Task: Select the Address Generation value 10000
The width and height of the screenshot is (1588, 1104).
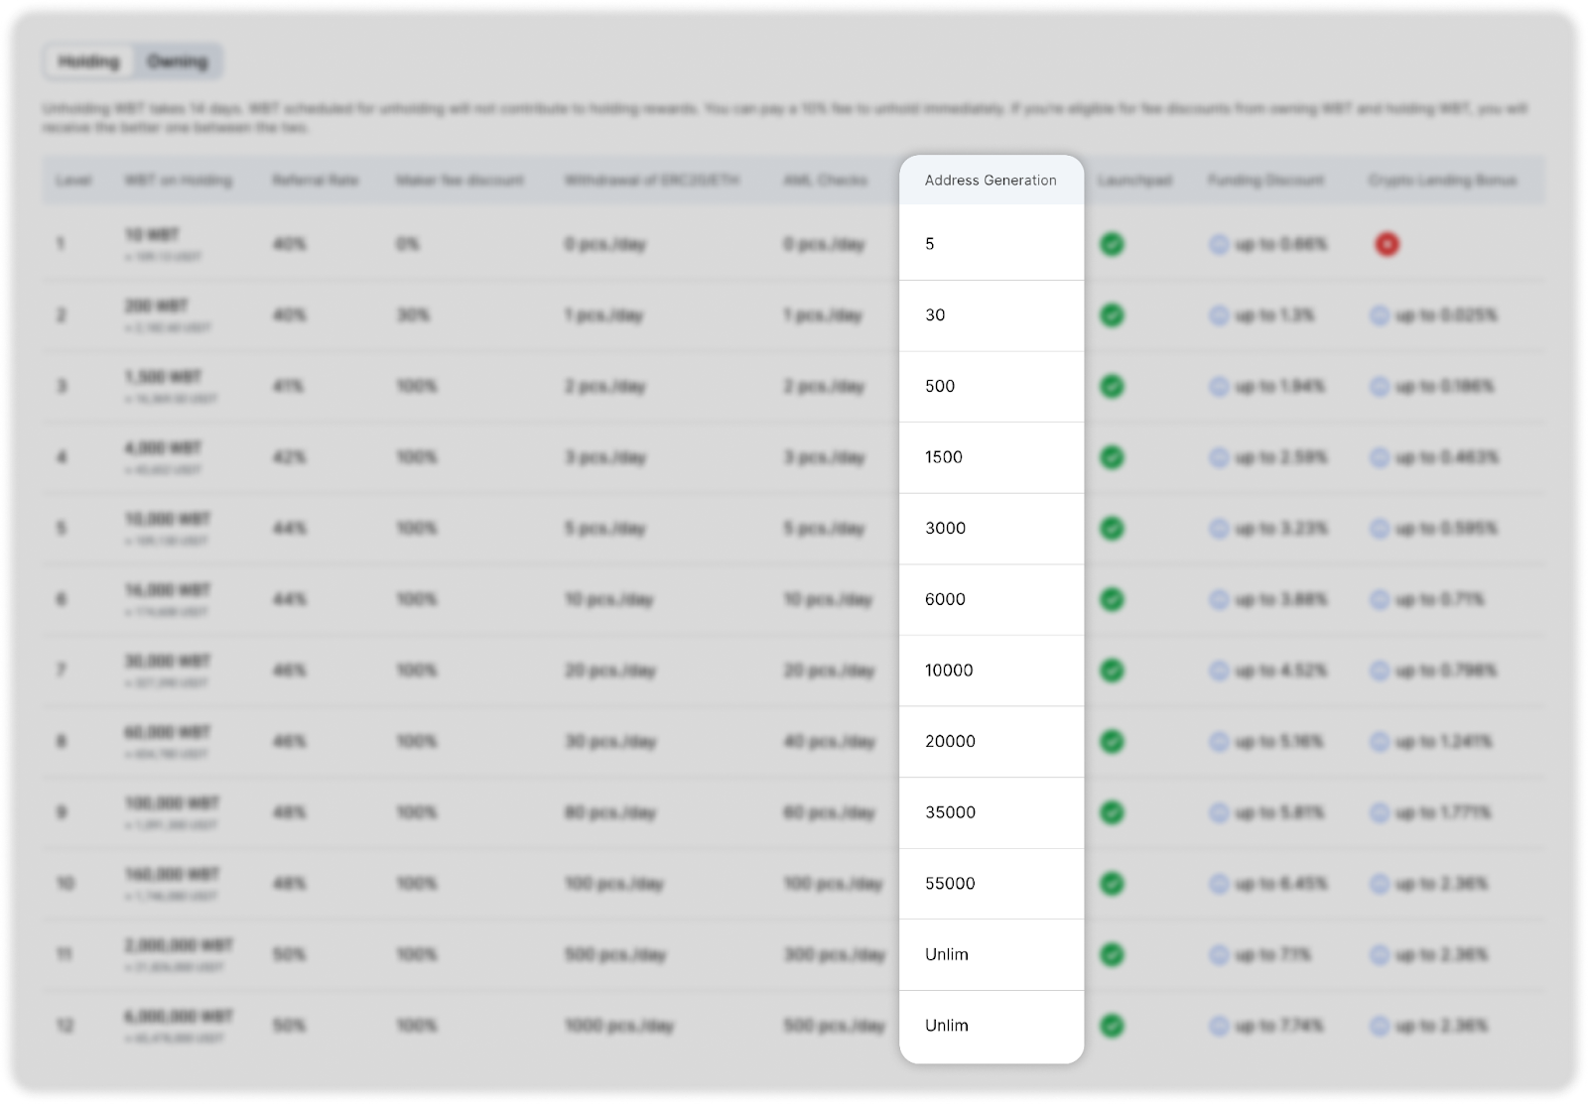Action: click(949, 671)
